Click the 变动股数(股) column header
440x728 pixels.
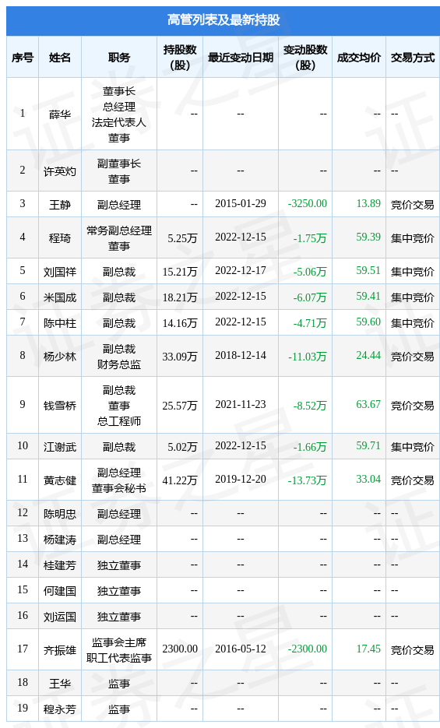305,58
